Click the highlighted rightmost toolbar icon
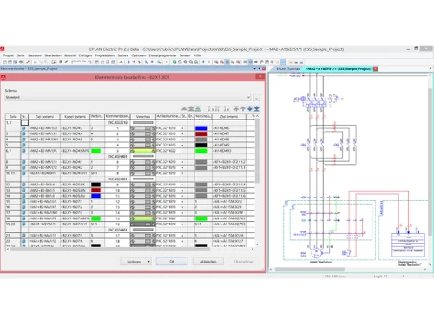Image resolution: width=434 pixels, height=325 pixels. 283,62
